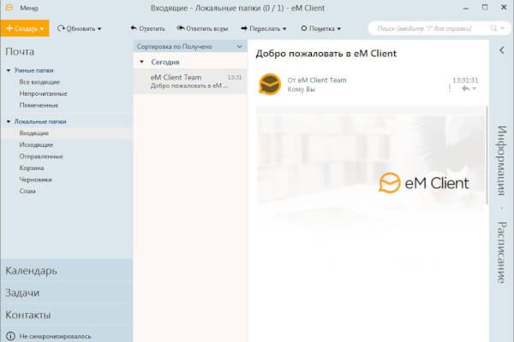514x342 pixels.
Task: Select the Отправленные folder
Action: pyautogui.click(x=41, y=156)
